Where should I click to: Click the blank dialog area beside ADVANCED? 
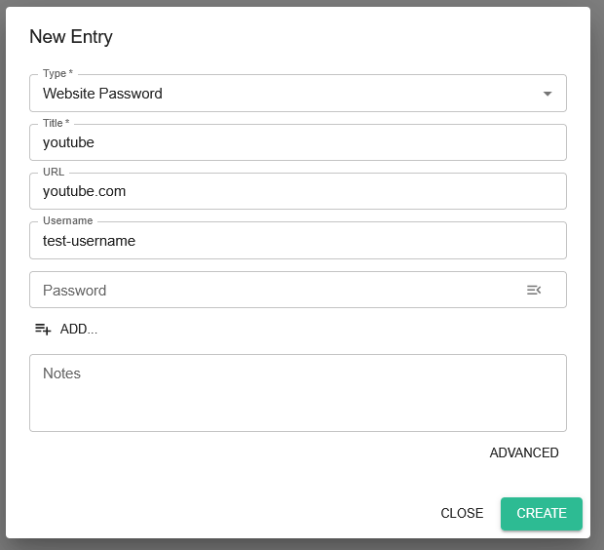pyautogui.click(x=254, y=452)
